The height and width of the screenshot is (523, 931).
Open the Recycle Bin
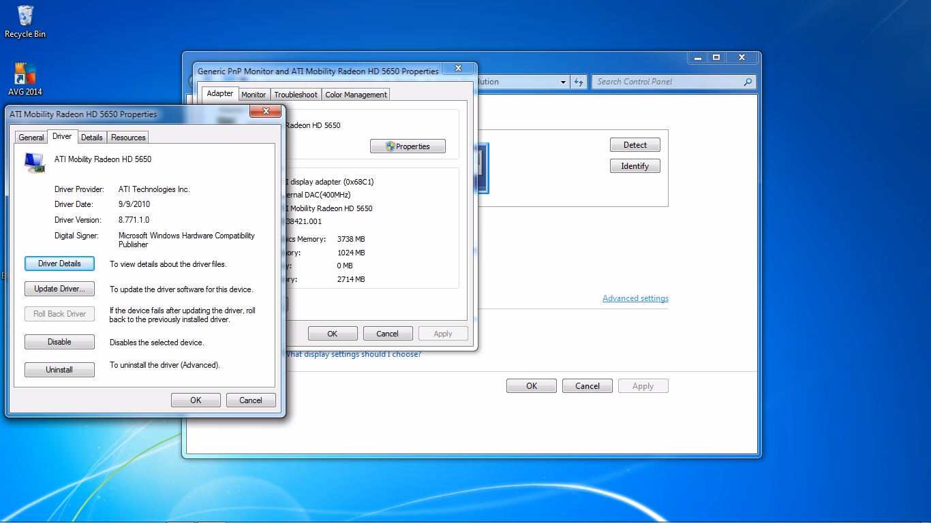(x=25, y=17)
